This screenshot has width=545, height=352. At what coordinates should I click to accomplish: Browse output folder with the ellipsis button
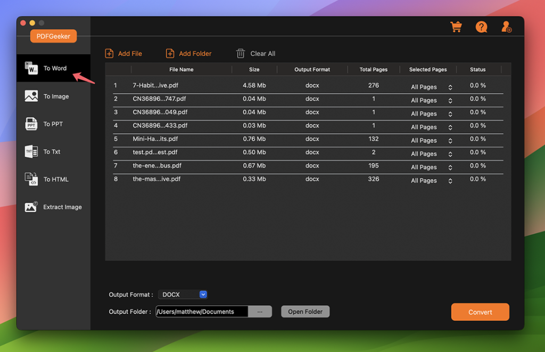pos(260,312)
